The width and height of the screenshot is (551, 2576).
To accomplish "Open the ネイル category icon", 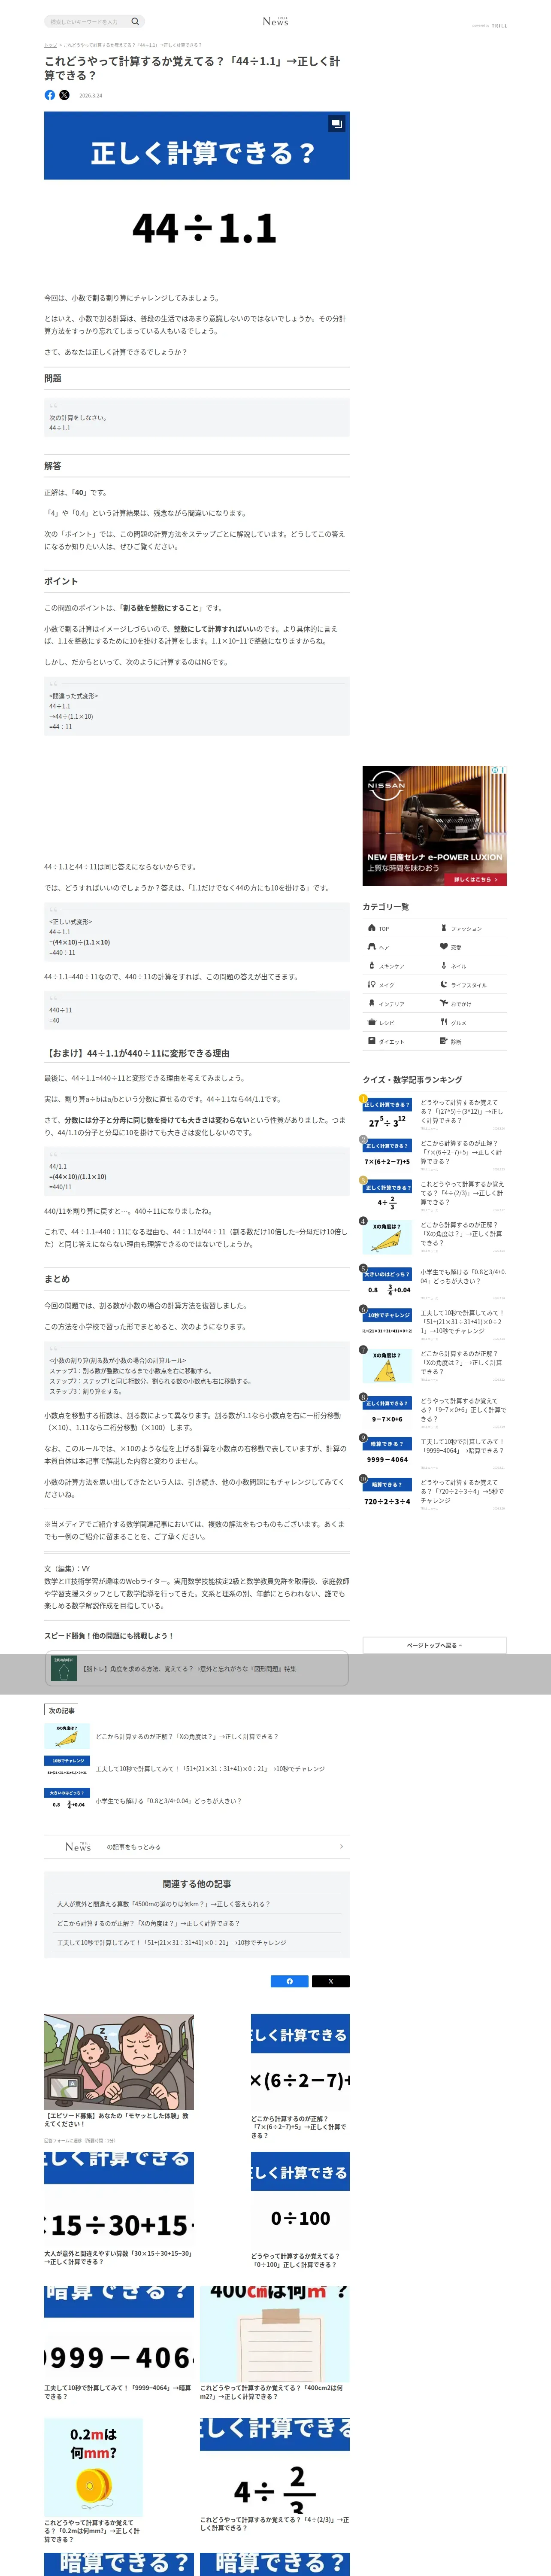I will [444, 966].
